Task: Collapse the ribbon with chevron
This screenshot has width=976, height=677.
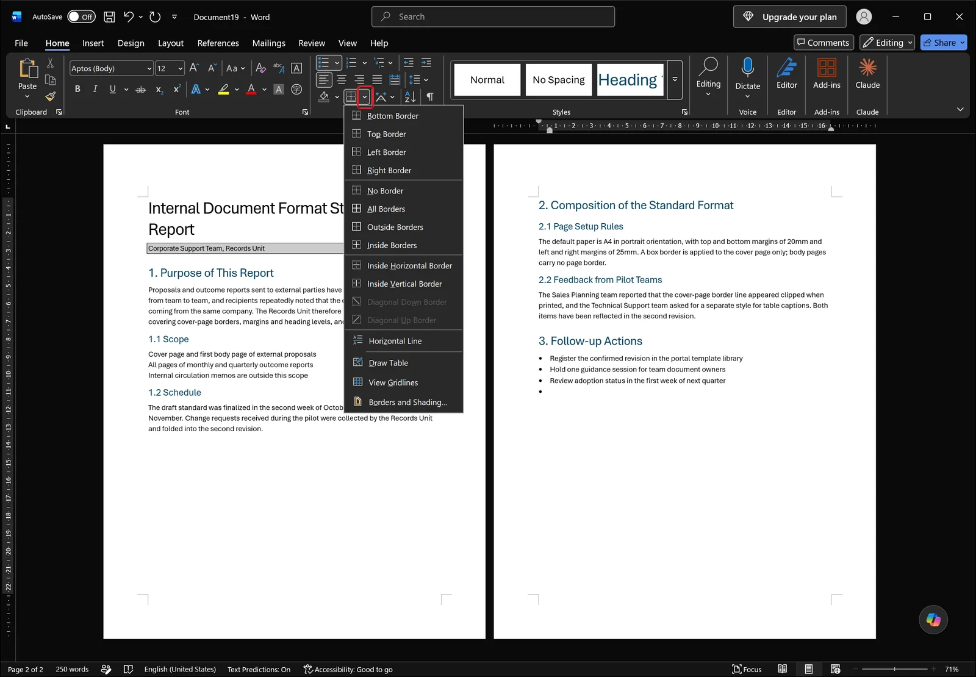Action: [x=960, y=109]
